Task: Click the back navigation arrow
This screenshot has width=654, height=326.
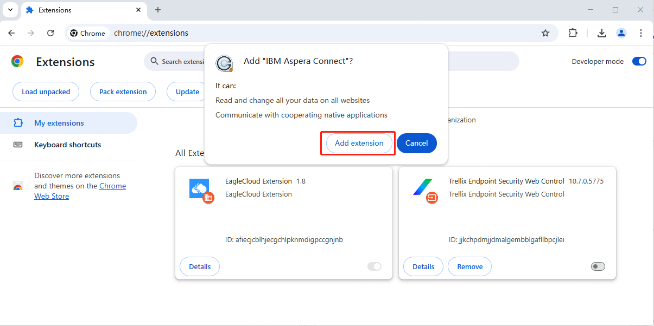Action: click(x=11, y=33)
